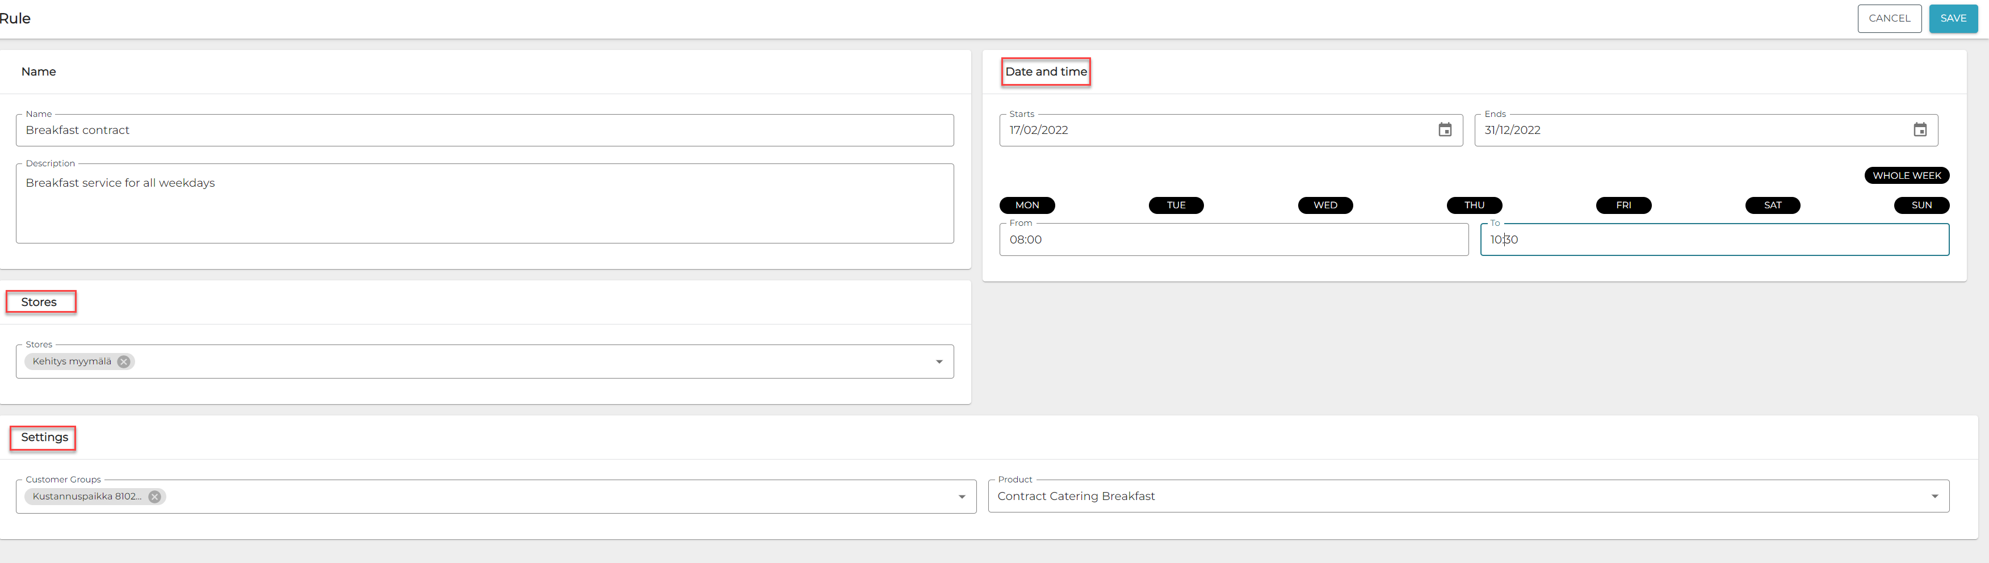Image resolution: width=1989 pixels, height=563 pixels.
Task: Remove the Kehitys myymälä store chip
Action: point(124,362)
